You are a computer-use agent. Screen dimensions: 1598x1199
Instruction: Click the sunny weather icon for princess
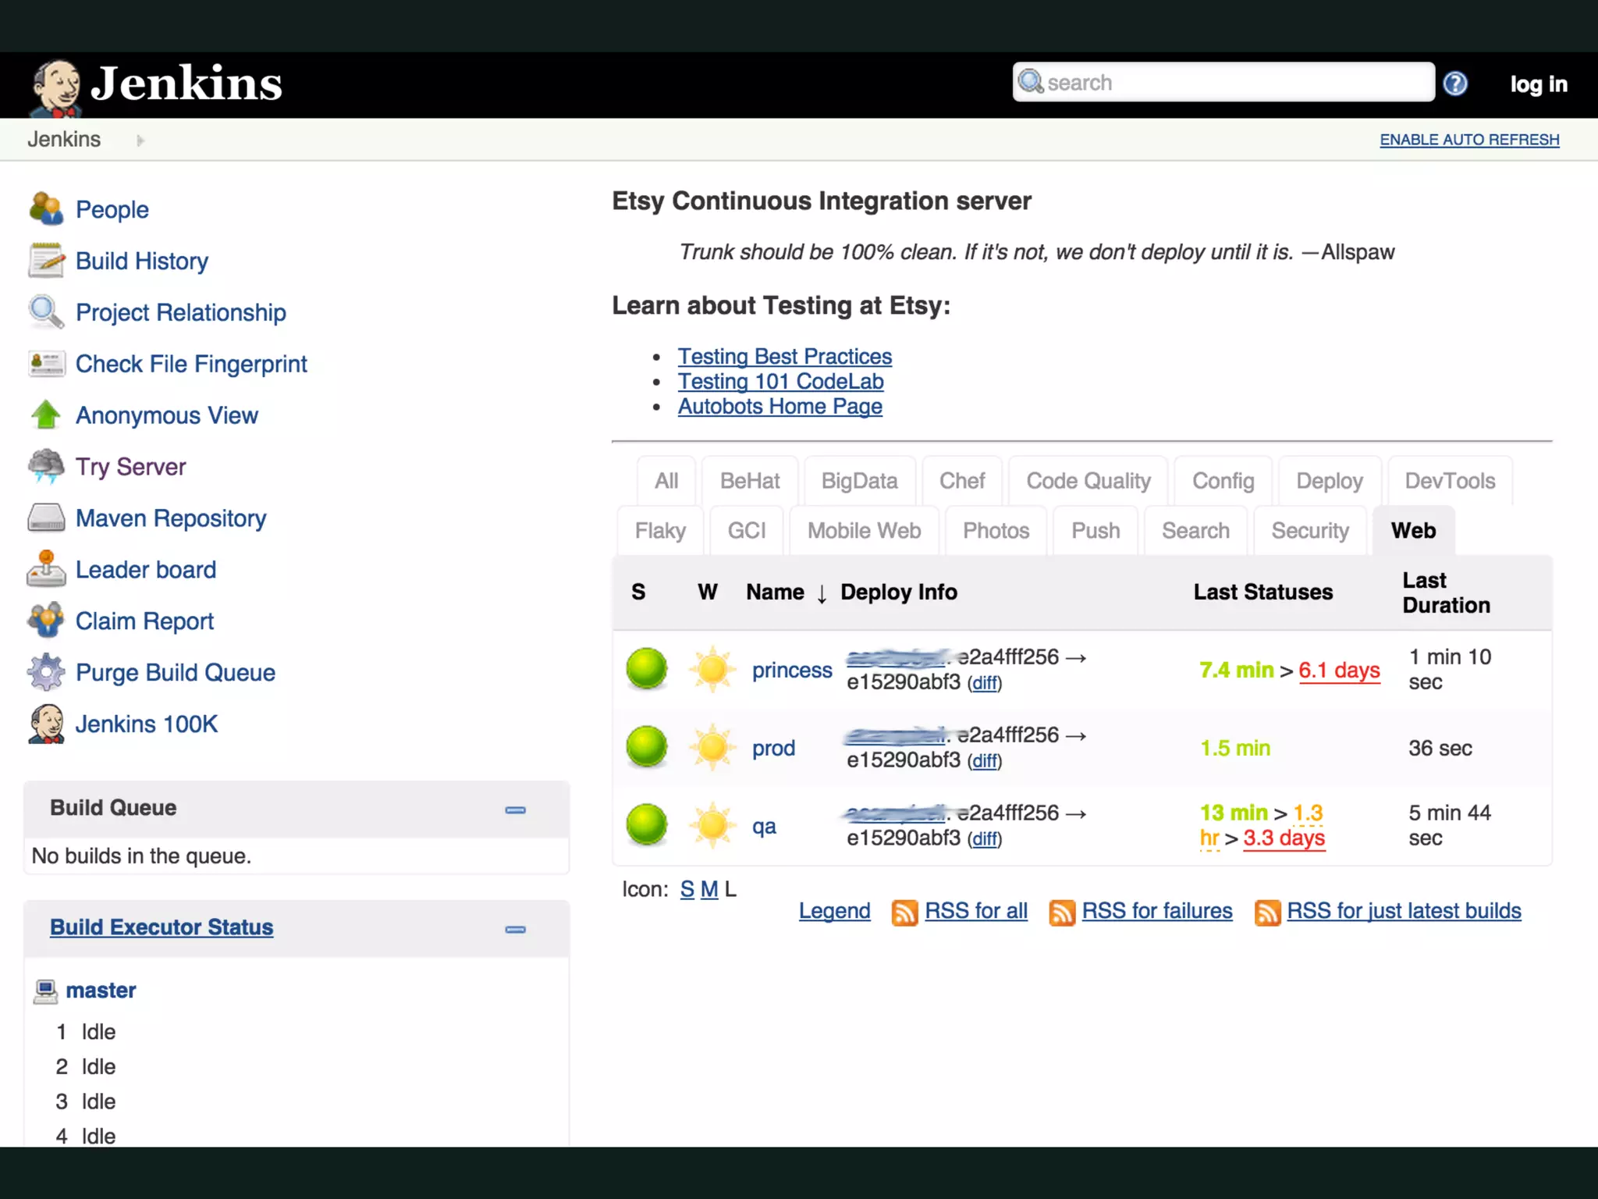(x=712, y=669)
